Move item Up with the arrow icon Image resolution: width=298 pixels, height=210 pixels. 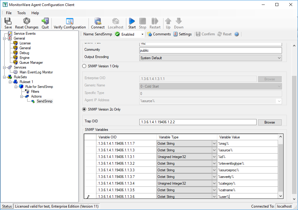168,23
